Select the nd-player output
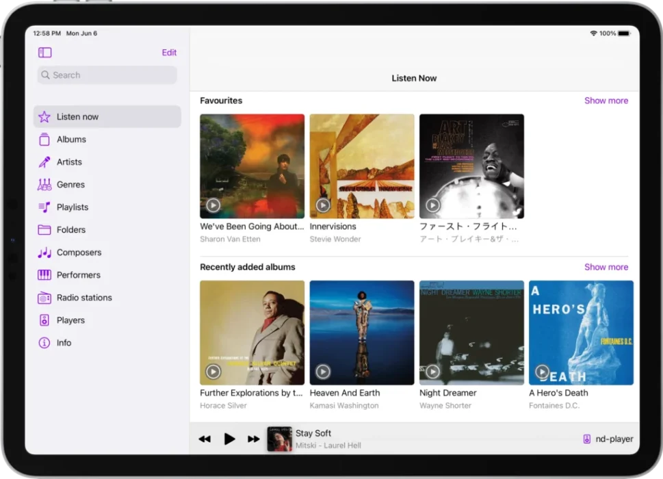 [x=608, y=439]
